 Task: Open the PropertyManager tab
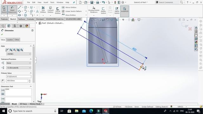(x=9, y=26)
